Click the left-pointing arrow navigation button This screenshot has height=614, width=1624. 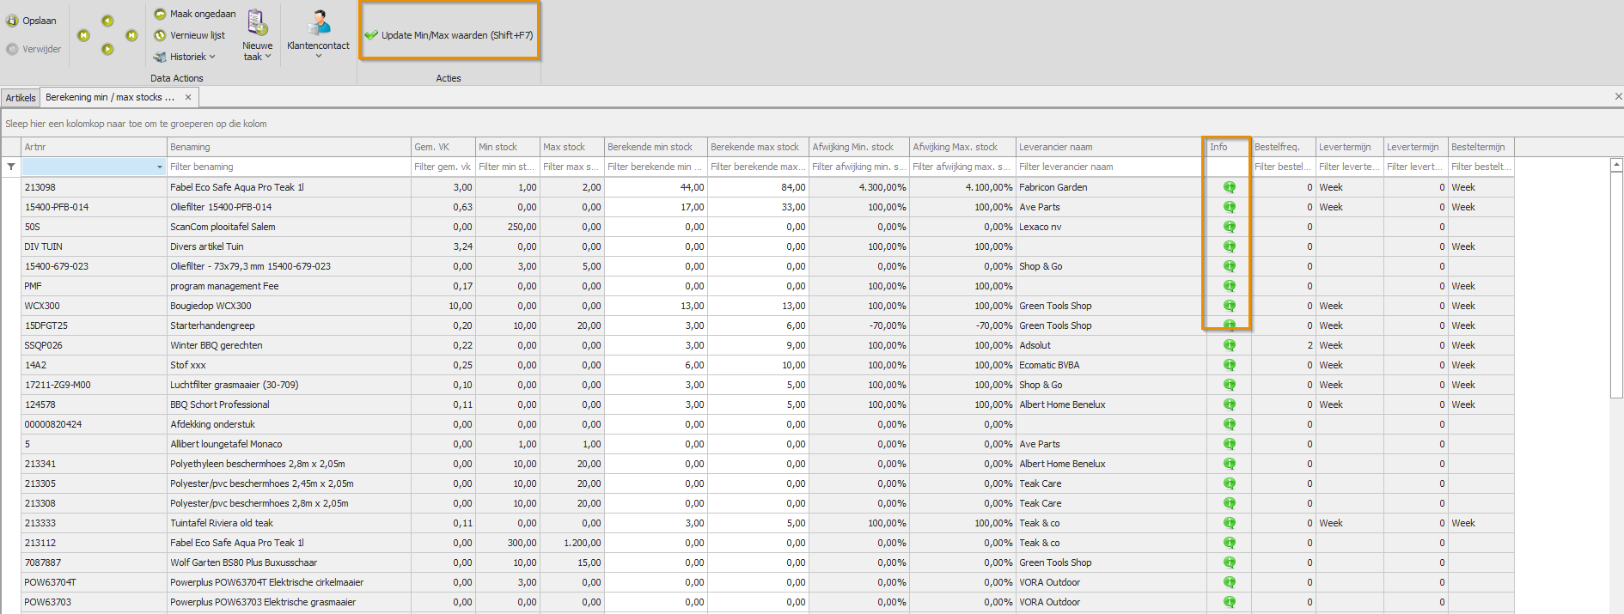click(x=107, y=21)
